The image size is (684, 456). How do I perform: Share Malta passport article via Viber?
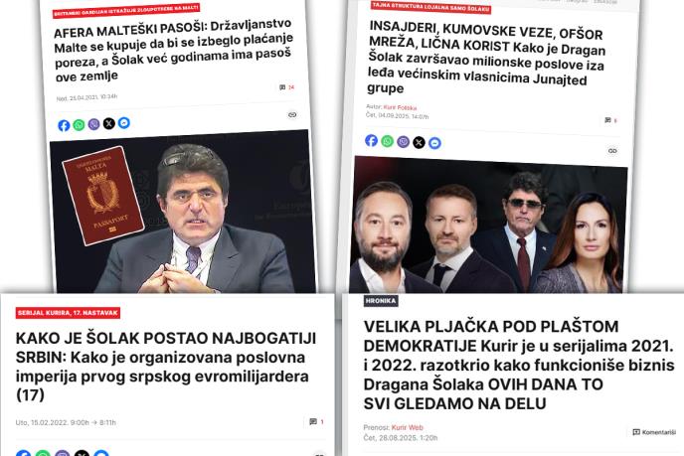[x=93, y=124]
